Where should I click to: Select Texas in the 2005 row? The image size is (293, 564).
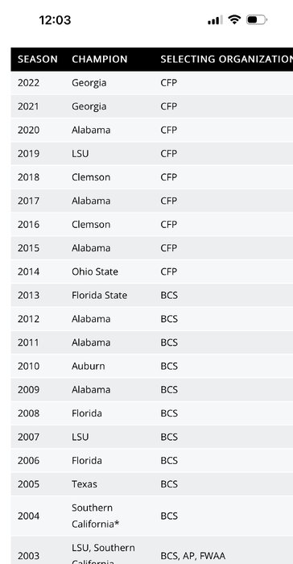[x=85, y=484]
